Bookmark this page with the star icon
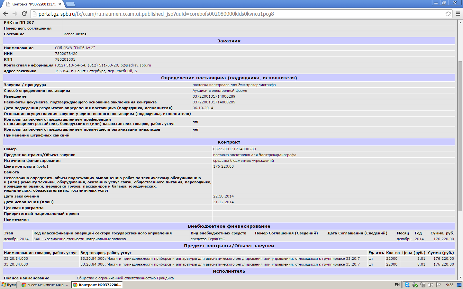The width and height of the screenshot is (463, 289). pos(448,13)
